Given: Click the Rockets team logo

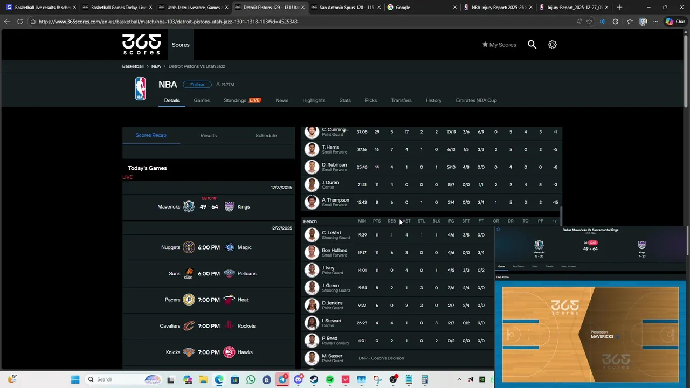Looking at the screenshot, I should tap(229, 326).
